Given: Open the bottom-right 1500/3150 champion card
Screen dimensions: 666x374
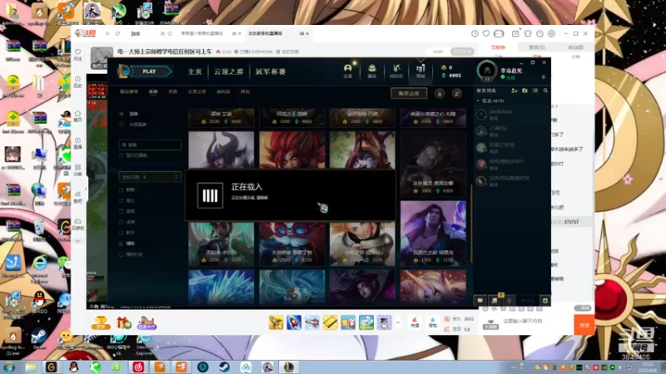Looking at the screenshot, I should click(433, 234).
